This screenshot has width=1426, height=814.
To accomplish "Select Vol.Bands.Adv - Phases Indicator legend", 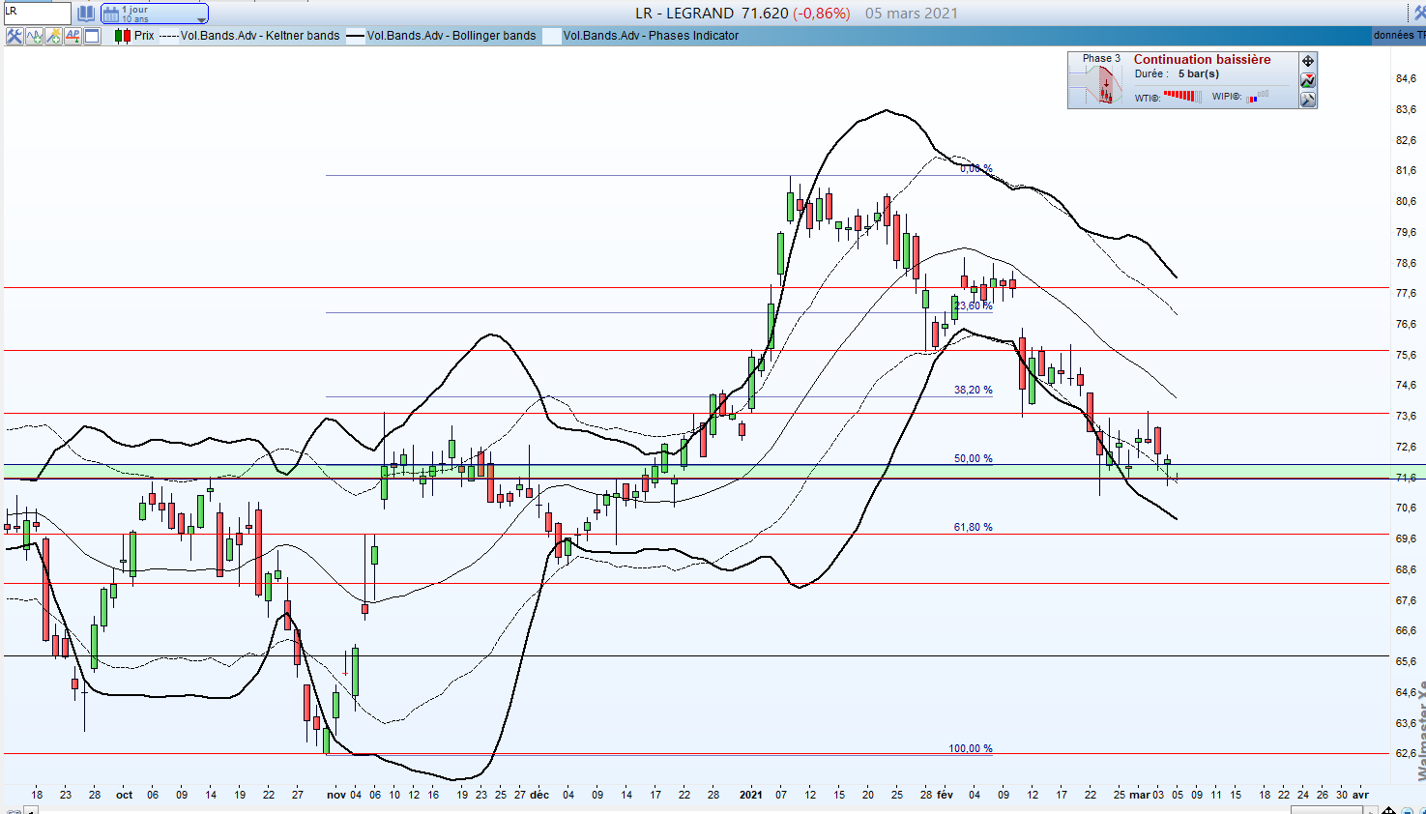I will pyautogui.click(x=651, y=36).
